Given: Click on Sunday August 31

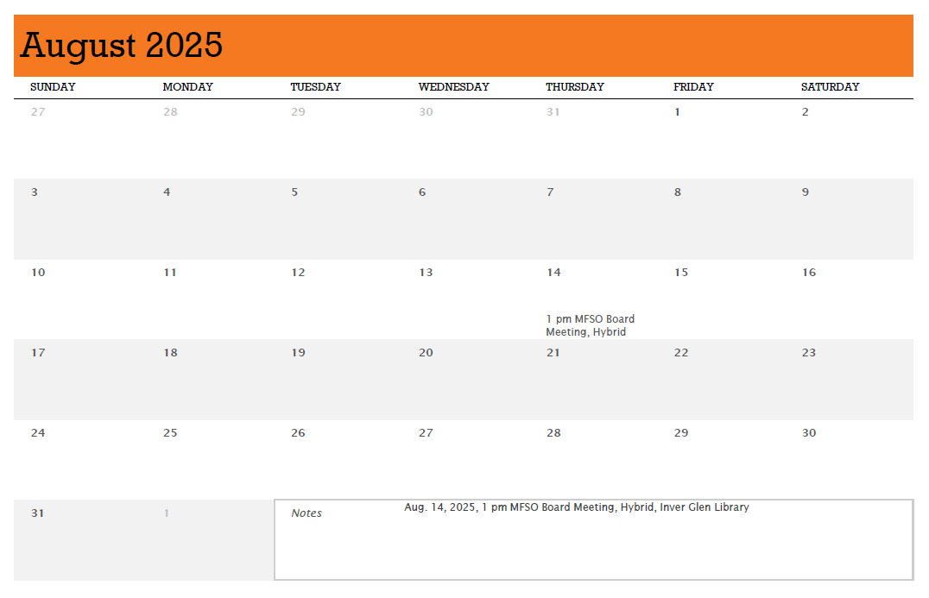Looking at the screenshot, I should (x=38, y=513).
